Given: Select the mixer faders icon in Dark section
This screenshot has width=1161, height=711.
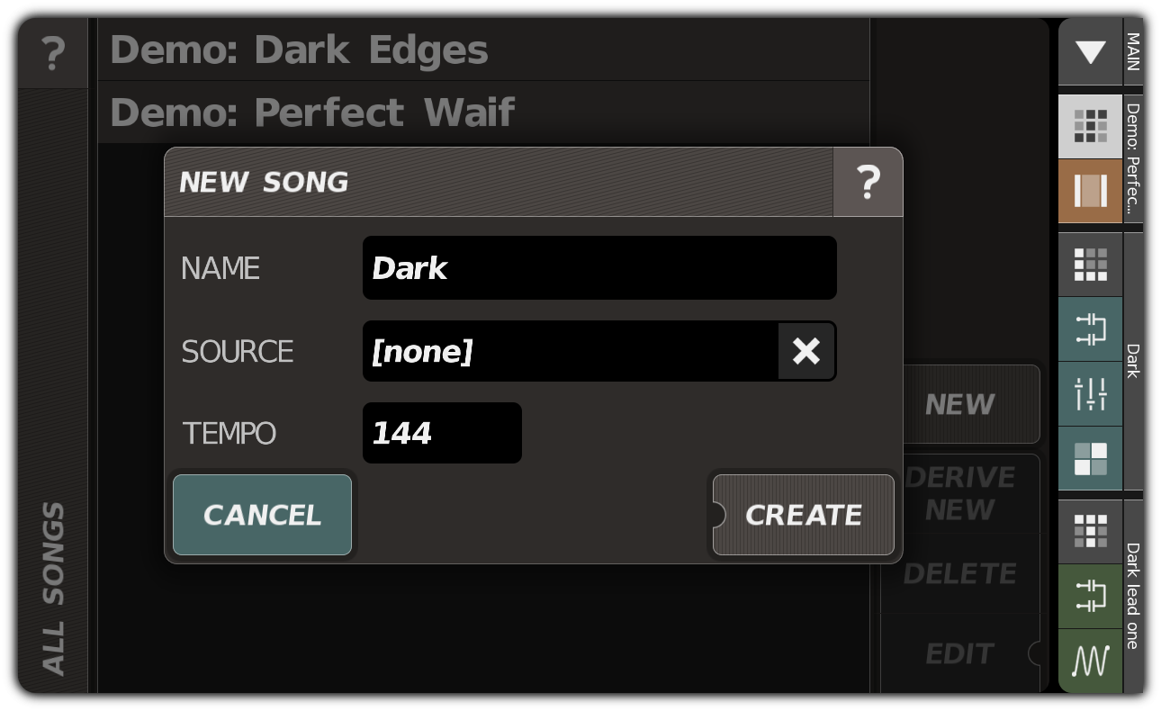Looking at the screenshot, I should click(x=1090, y=393).
